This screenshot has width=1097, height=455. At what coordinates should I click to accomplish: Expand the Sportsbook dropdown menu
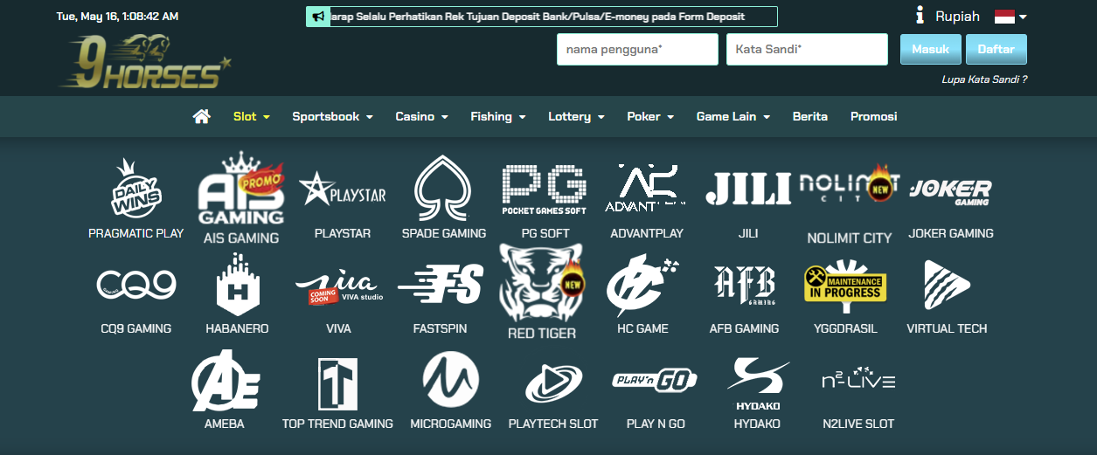[x=332, y=116]
